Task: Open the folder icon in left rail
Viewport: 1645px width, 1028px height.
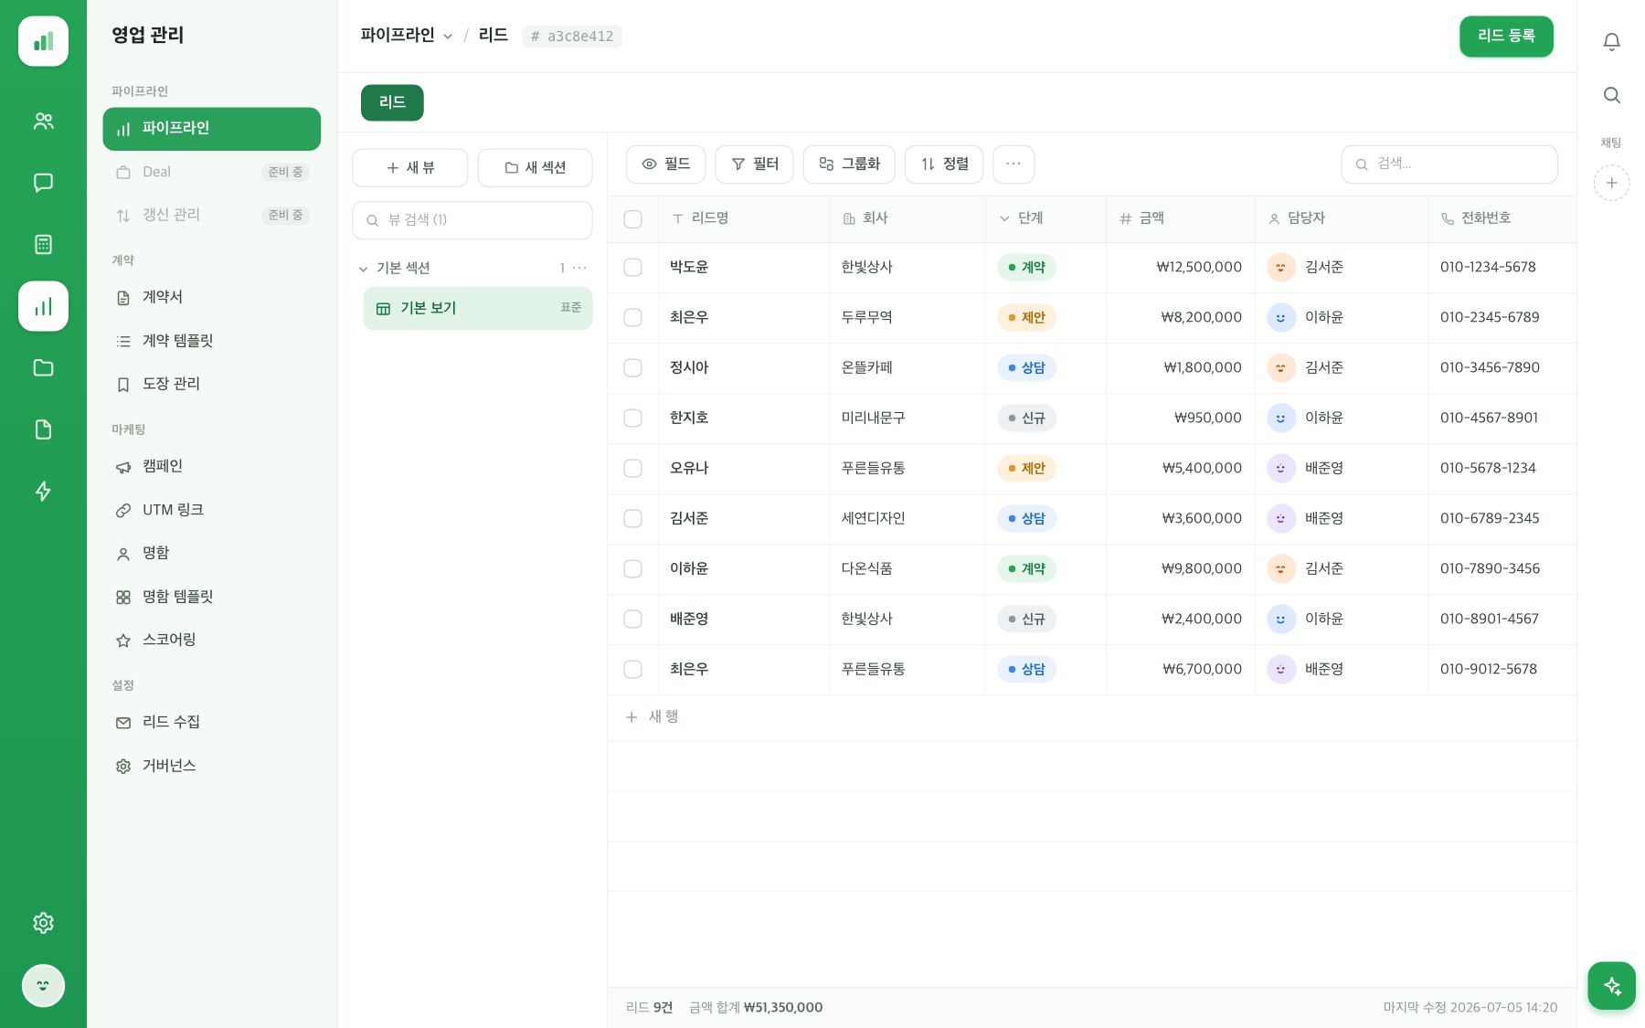Action: [43, 367]
